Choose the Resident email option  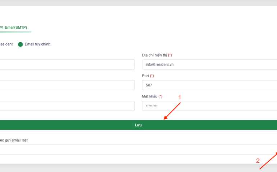click(x=6, y=44)
